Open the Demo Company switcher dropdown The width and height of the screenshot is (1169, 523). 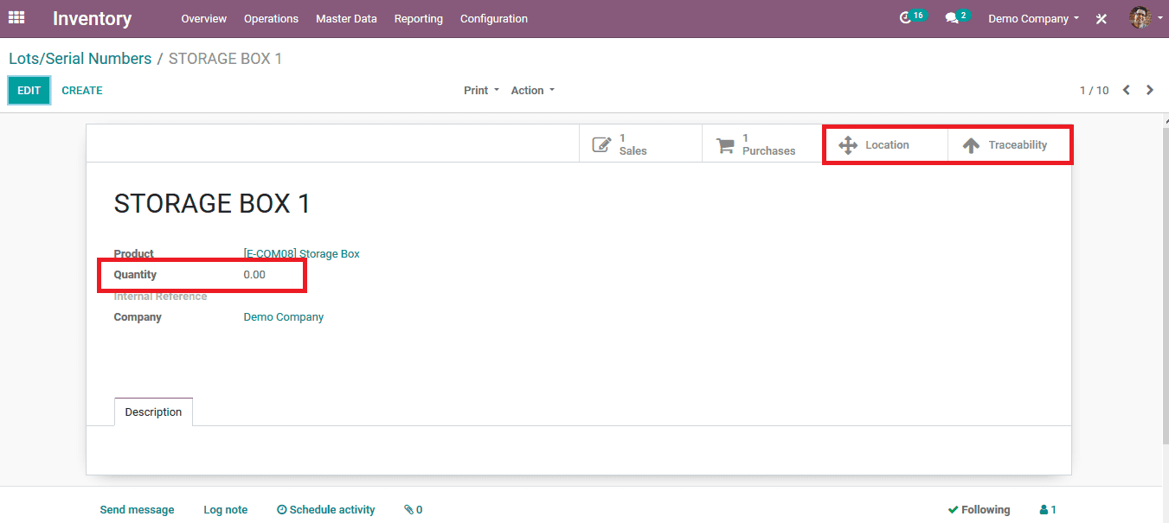(1033, 18)
